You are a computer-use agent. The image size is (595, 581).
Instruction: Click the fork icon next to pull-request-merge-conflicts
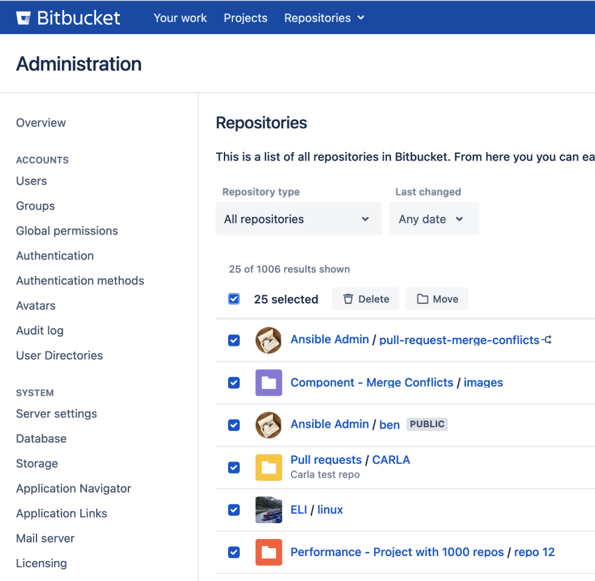pos(547,340)
